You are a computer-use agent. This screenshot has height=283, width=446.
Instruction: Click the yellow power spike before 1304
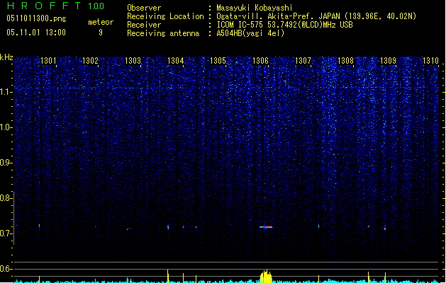pyautogui.click(x=168, y=276)
